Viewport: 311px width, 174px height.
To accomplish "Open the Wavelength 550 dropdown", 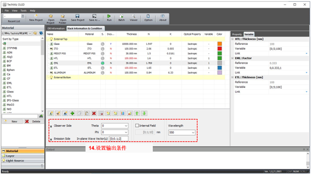I will coord(182,133).
